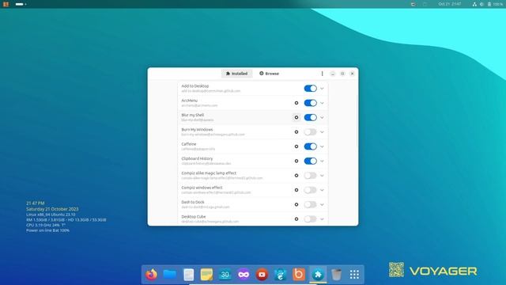Launch Firefox from the dock
The width and height of the screenshot is (506, 285).
pos(151,275)
